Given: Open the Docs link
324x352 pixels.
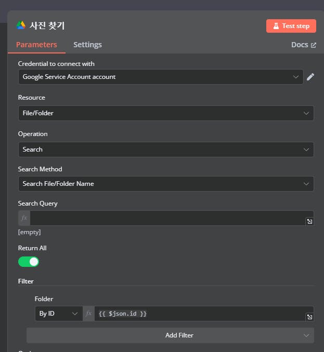Looking at the screenshot, I should coord(304,45).
